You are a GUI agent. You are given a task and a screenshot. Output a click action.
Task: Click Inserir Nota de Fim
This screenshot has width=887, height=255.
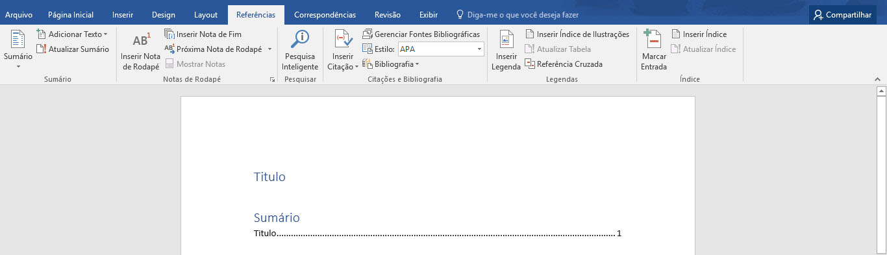click(x=203, y=34)
